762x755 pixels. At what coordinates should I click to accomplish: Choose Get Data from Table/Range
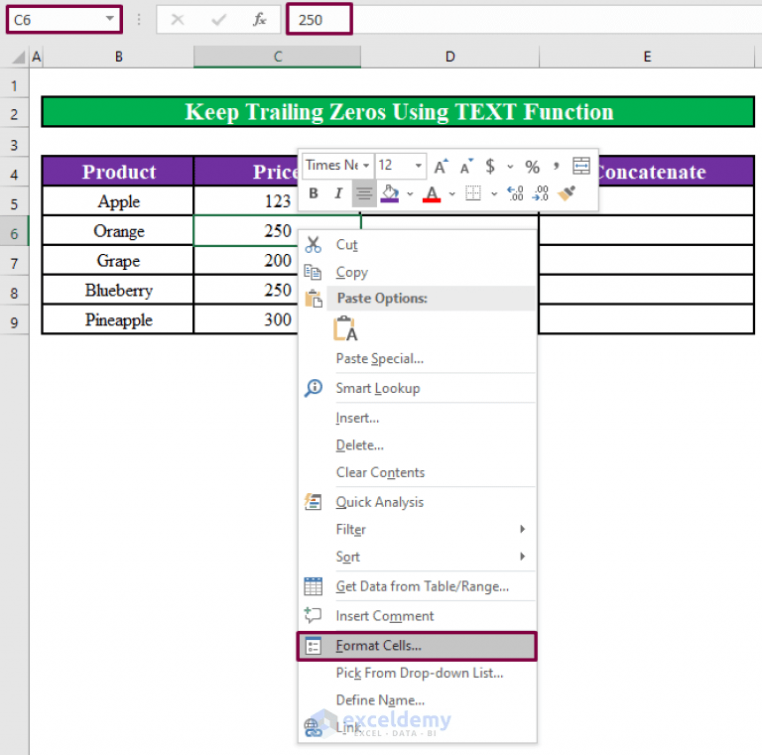[x=417, y=586]
